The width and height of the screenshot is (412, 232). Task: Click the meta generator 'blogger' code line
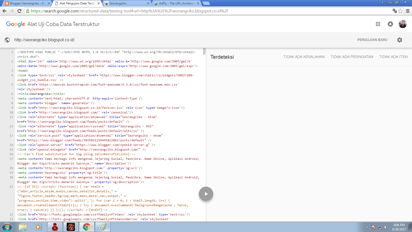click(56, 103)
